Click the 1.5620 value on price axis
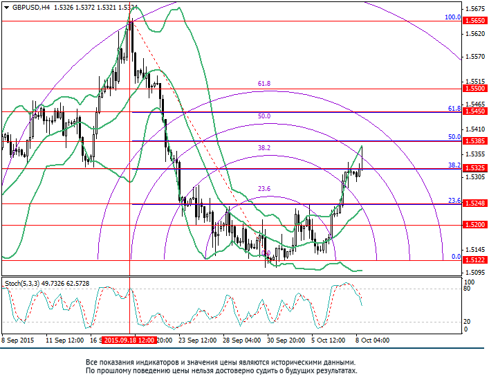 pos(475,34)
